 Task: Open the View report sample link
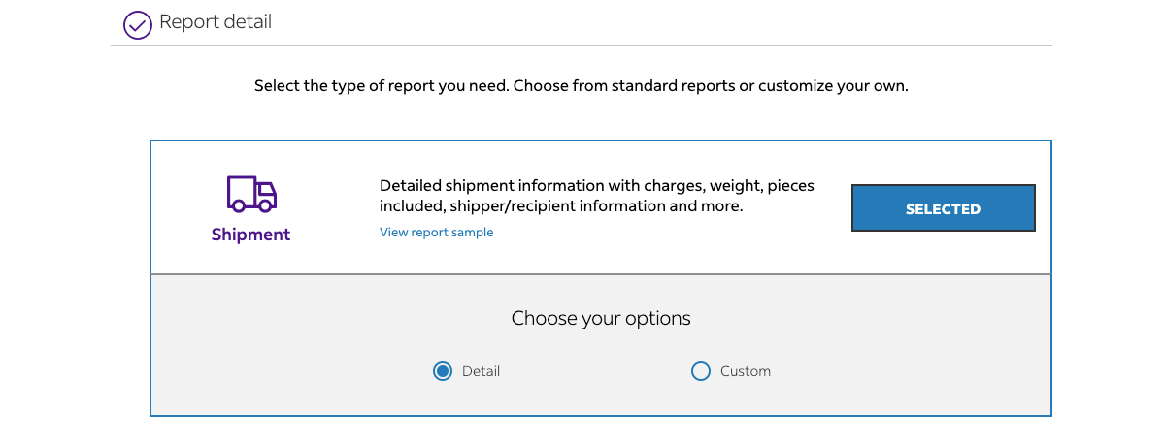436,233
